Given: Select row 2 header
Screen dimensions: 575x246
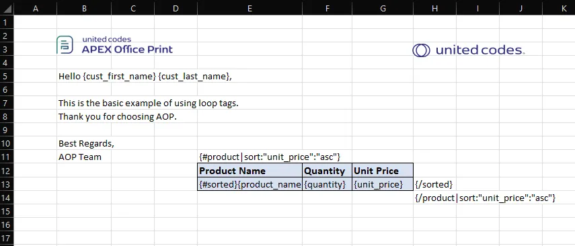Looking at the screenshot, I should click(x=7, y=36).
